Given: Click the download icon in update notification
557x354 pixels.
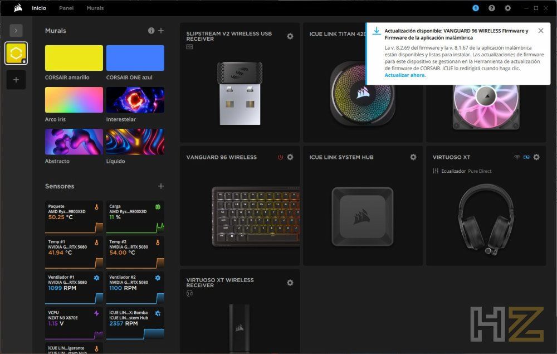Looking at the screenshot, I should pos(376,31).
